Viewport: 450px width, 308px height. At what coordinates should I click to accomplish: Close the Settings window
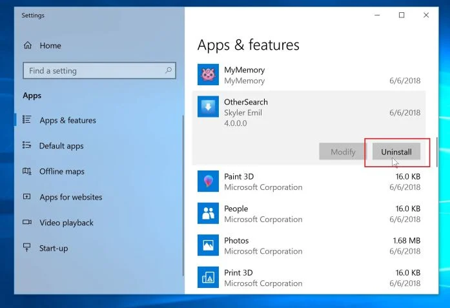tap(426, 15)
